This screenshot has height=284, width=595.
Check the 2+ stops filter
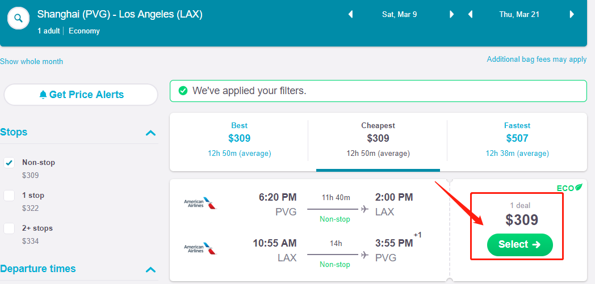[9, 228]
